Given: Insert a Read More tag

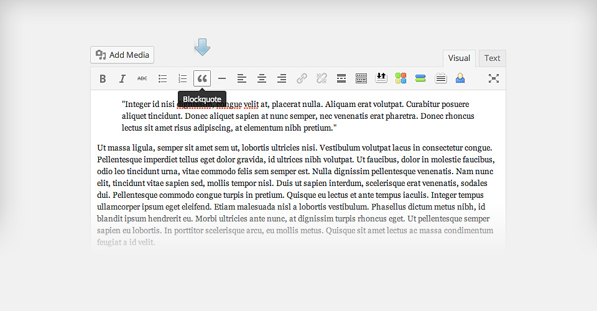Looking at the screenshot, I should pyautogui.click(x=341, y=78).
